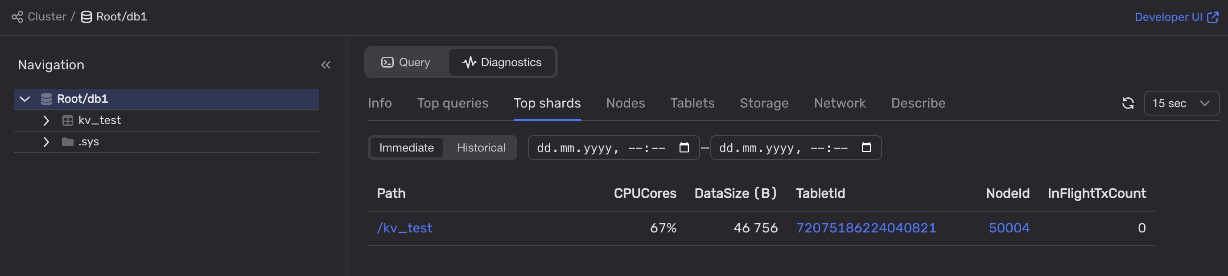
Task: Click the database icon next to Root/db1 breadcrumb
Action: [x=86, y=17]
